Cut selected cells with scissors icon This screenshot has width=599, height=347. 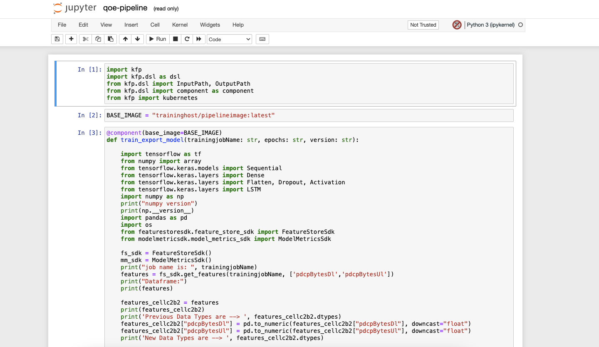click(x=86, y=39)
